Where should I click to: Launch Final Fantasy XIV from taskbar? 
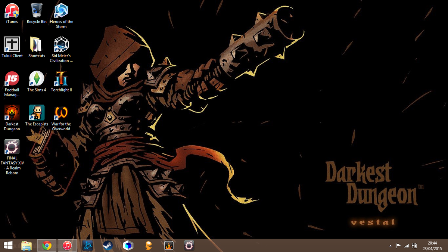[189, 245]
